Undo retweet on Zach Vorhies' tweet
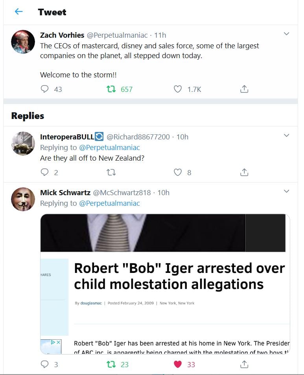Viewport: 304px width, 375px height. click(x=111, y=90)
